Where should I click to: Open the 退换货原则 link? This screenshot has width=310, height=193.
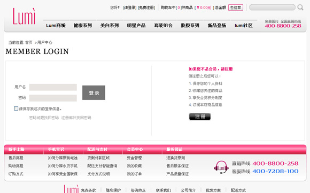pyautogui.click(x=176, y=158)
